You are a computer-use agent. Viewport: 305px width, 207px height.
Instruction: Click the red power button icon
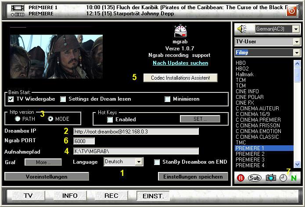(x=291, y=11)
